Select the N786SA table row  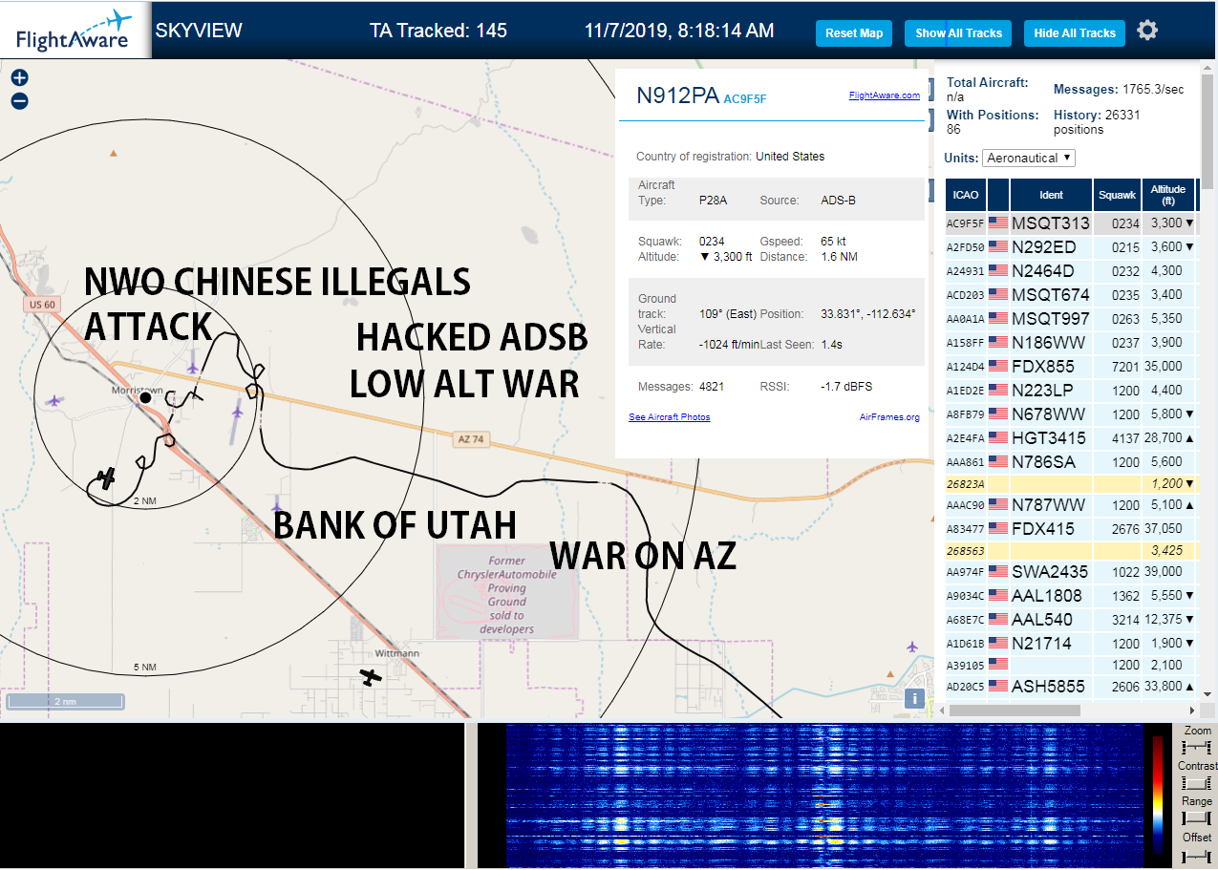pyautogui.click(x=1070, y=461)
